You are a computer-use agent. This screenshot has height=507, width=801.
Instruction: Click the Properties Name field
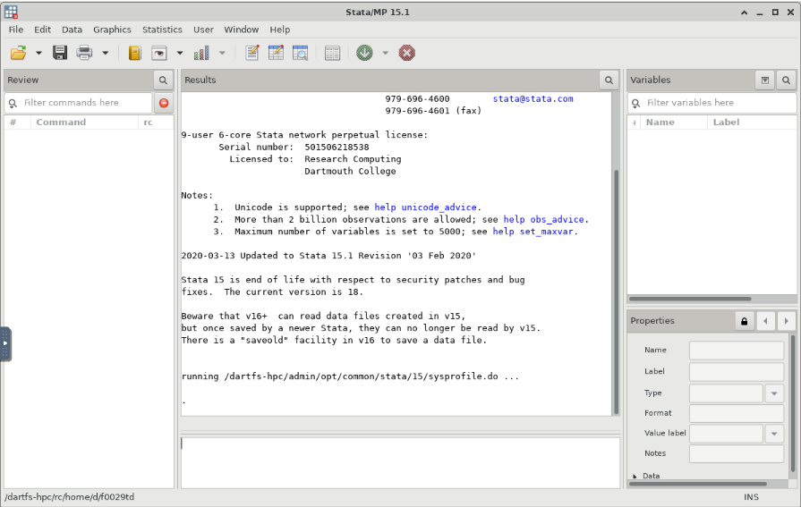(x=737, y=351)
